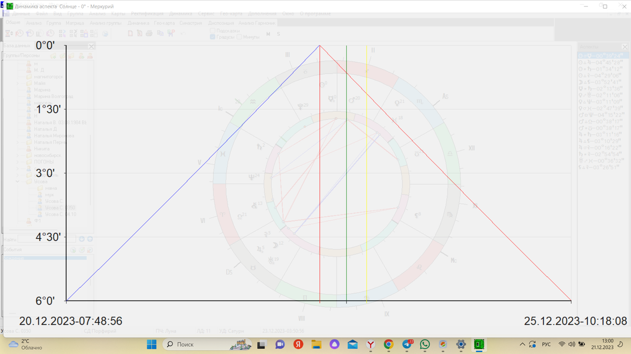Open the Ректификация menu
Screen dimensions: 631x354
pos(147,14)
